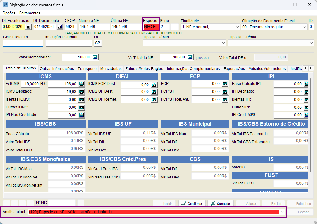Screen dimensions: 317x224
Task: Open calculator for ICMS Debitado
Action: 82,92
